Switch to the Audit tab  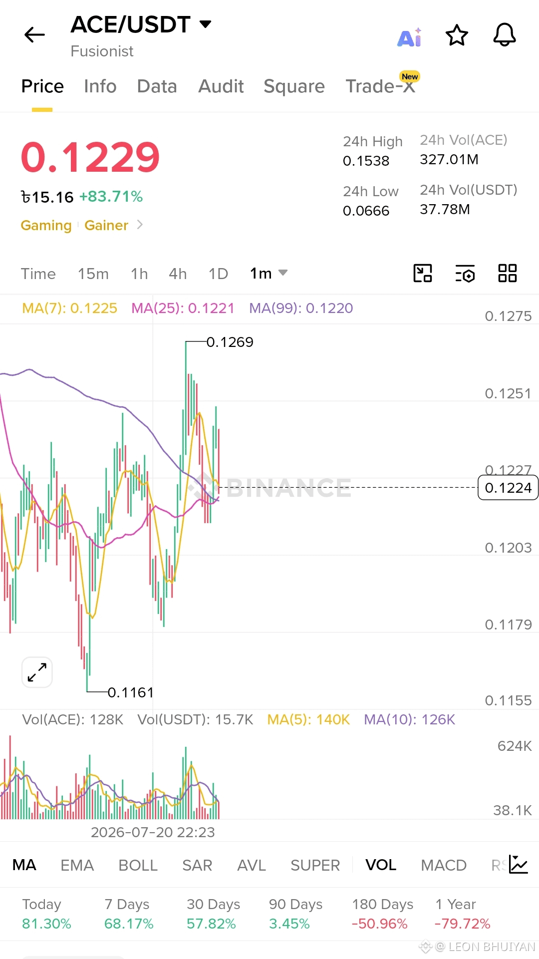(221, 86)
